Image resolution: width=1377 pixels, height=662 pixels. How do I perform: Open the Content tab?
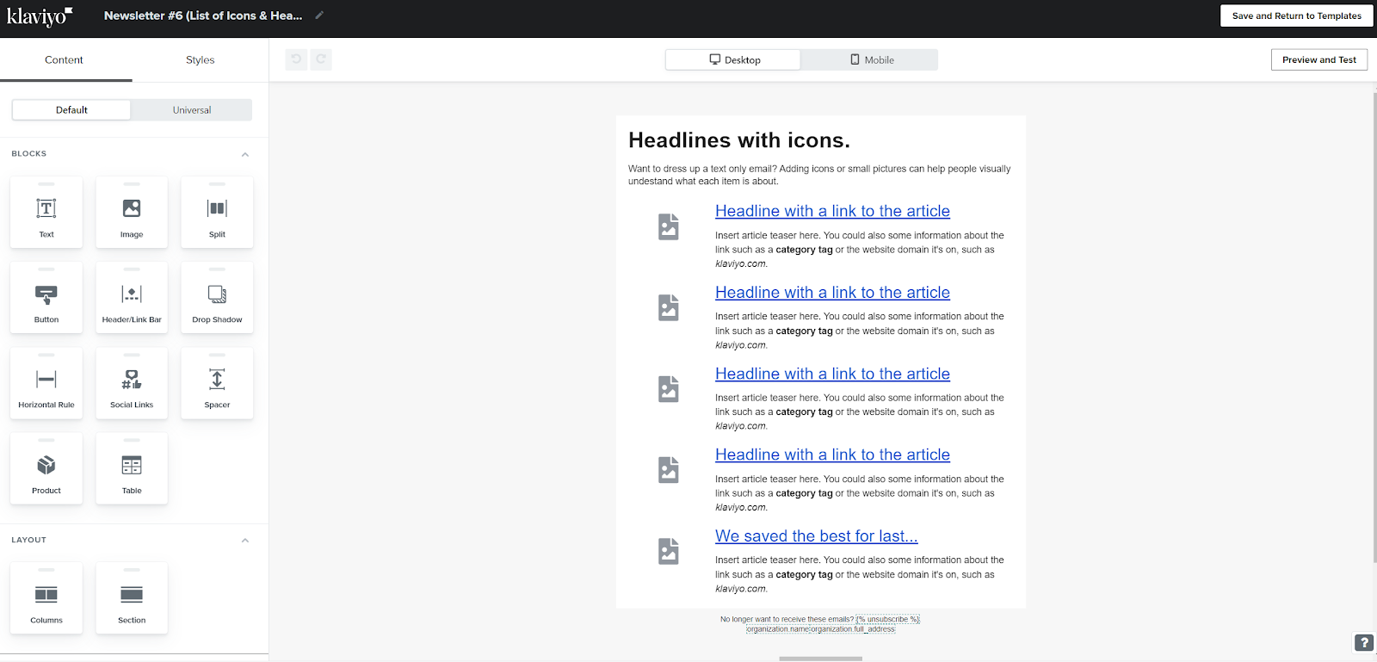coord(64,60)
